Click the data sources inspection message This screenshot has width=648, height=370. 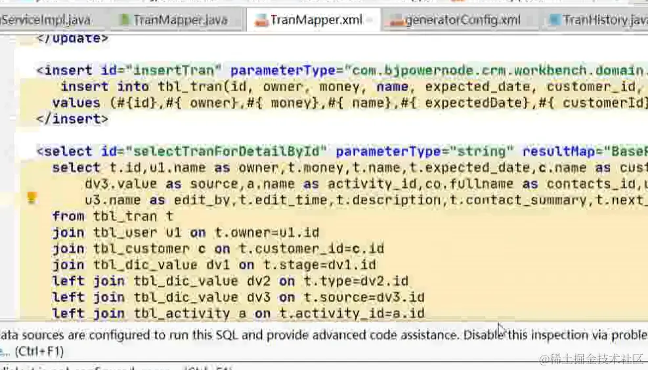pos(324,335)
